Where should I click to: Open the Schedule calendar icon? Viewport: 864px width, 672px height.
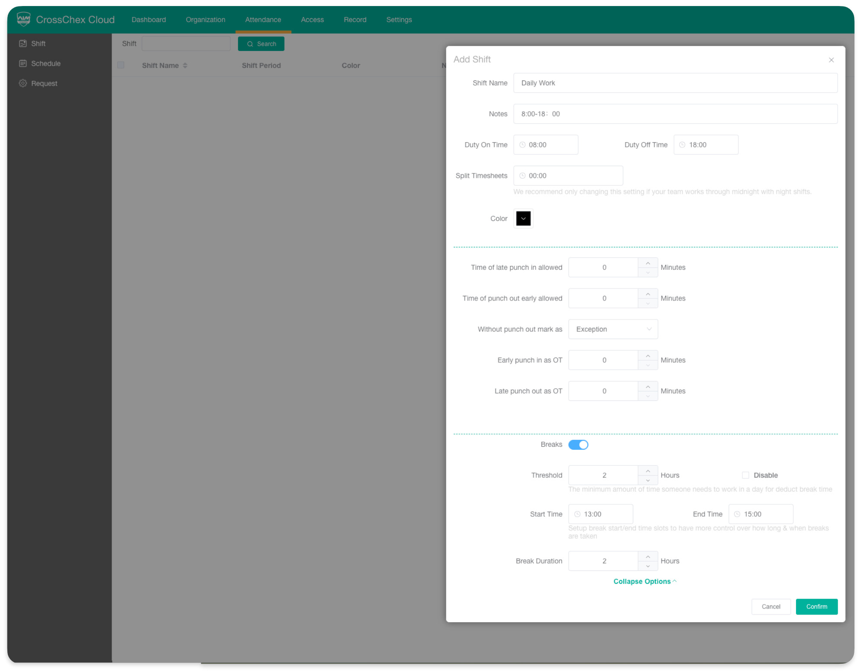[23, 63]
